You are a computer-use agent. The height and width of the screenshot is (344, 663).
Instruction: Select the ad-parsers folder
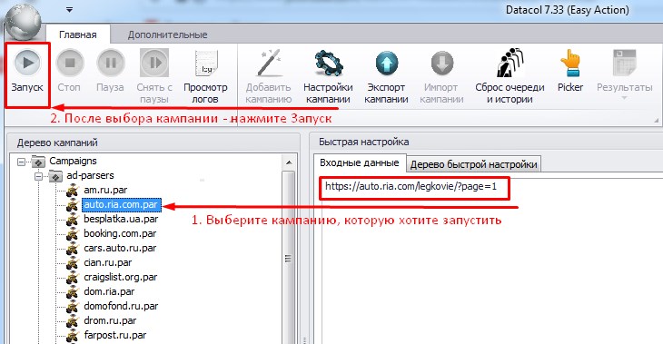click(x=90, y=175)
